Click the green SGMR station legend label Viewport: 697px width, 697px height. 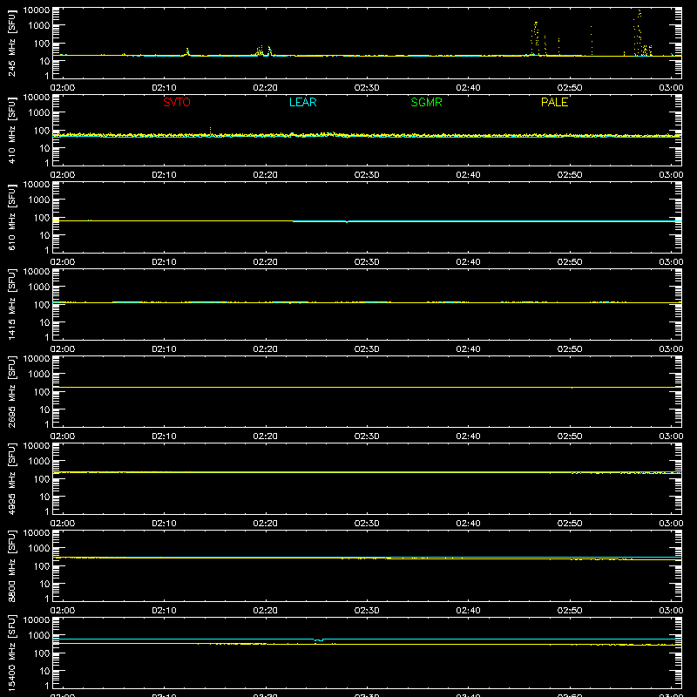point(426,102)
